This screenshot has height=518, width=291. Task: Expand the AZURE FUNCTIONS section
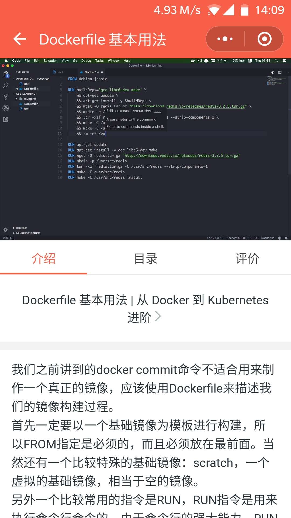[28, 233]
